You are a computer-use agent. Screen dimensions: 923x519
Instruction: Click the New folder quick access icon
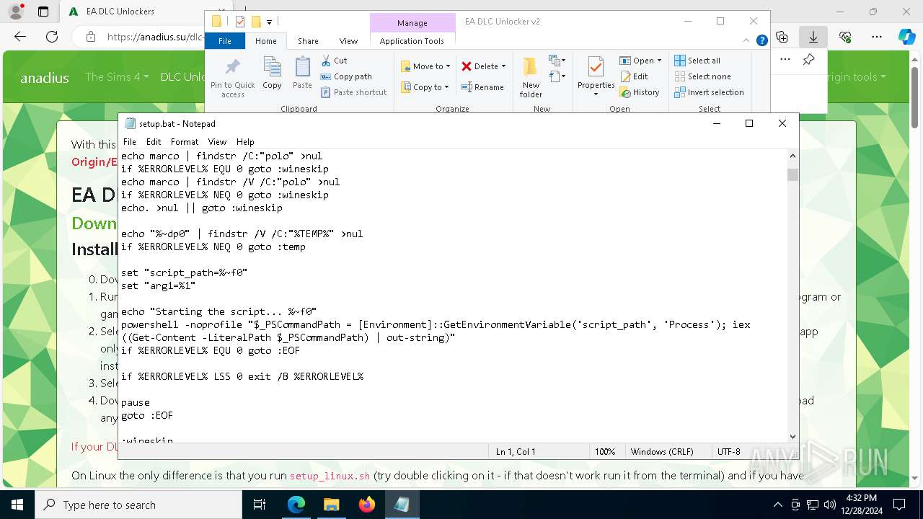pos(255,22)
